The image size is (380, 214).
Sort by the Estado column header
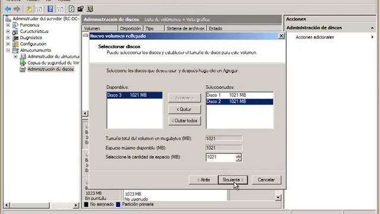tap(243, 29)
